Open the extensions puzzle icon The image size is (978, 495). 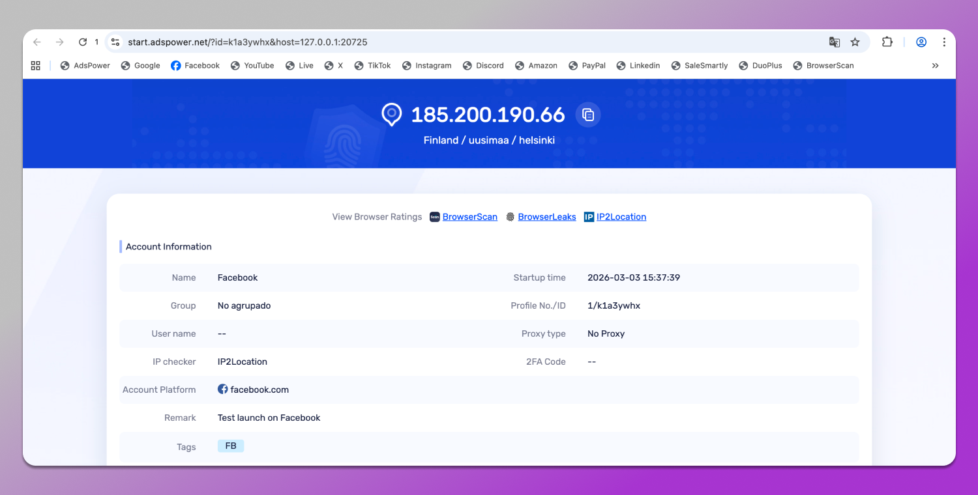click(x=887, y=42)
